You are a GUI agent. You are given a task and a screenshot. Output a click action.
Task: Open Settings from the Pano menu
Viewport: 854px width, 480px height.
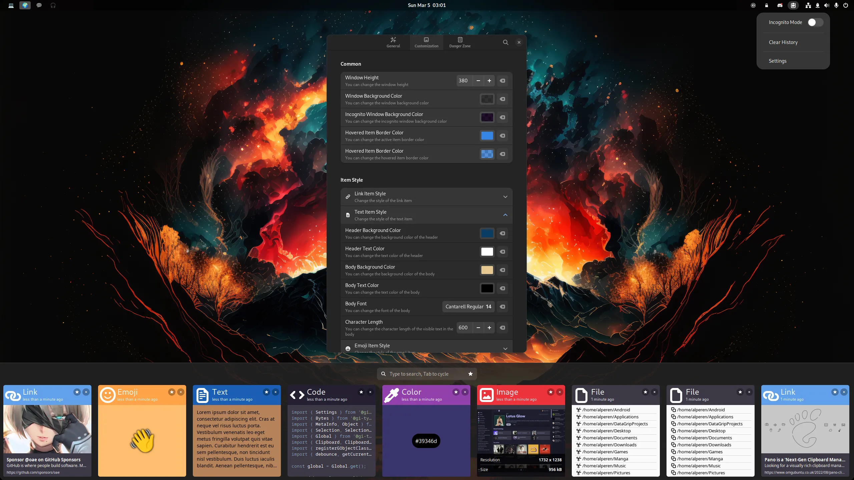click(x=777, y=61)
